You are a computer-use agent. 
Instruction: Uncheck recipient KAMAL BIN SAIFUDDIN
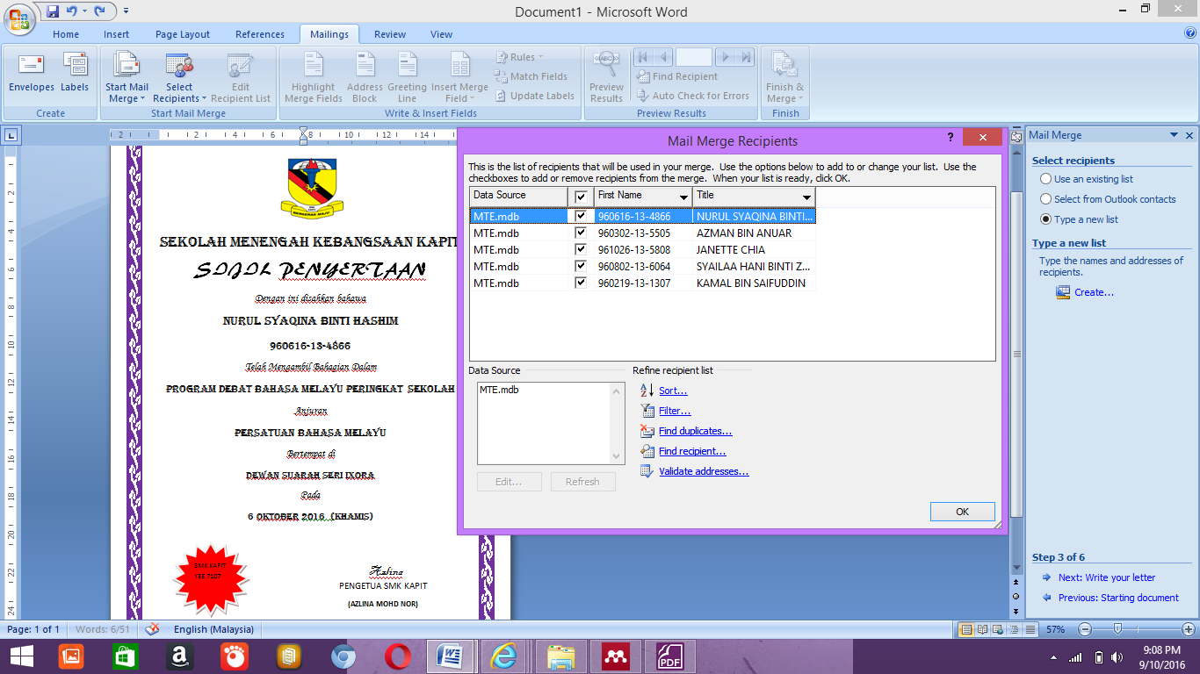click(x=581, y=283)
